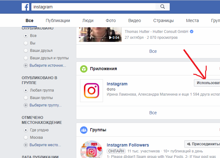
Task: Switch to the Места tab
Action: 192,20
